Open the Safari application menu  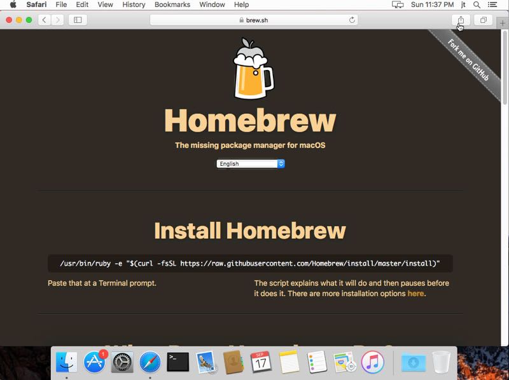[x=36, y=4]
